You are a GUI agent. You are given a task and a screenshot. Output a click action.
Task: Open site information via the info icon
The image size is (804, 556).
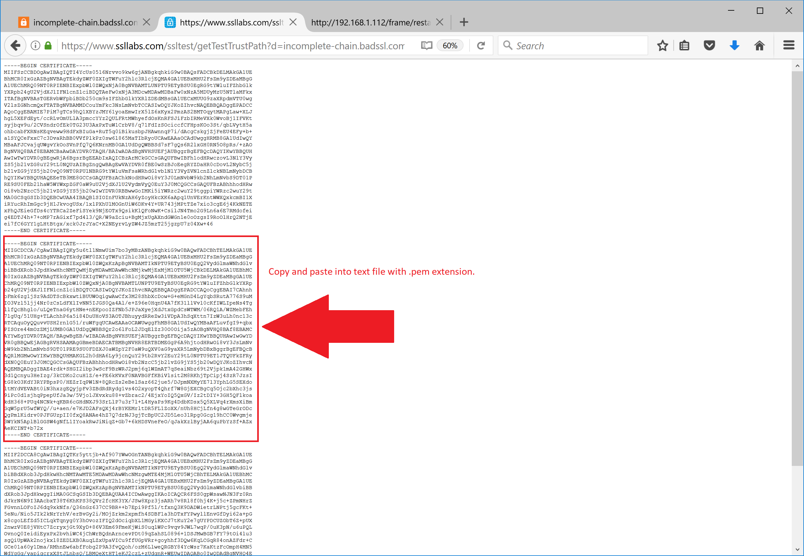coord(35,45)
